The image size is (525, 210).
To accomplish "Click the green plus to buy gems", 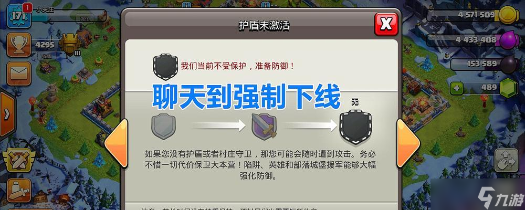I will point(456,89).
